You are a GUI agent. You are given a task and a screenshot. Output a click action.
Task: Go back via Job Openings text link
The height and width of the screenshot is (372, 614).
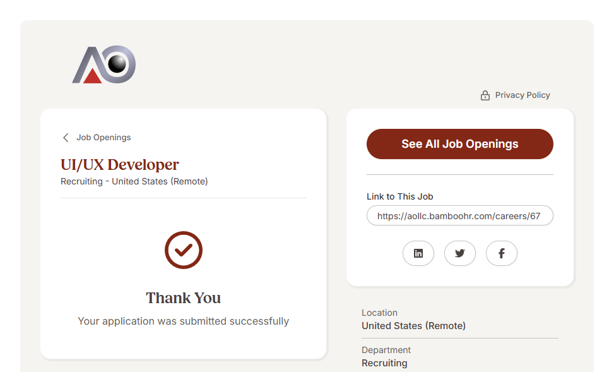click(103, 138)
